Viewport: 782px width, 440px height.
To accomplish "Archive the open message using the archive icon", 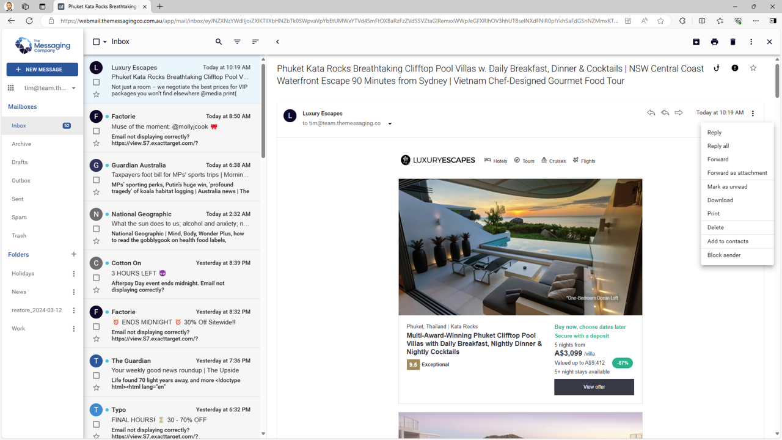I will 696,42.
